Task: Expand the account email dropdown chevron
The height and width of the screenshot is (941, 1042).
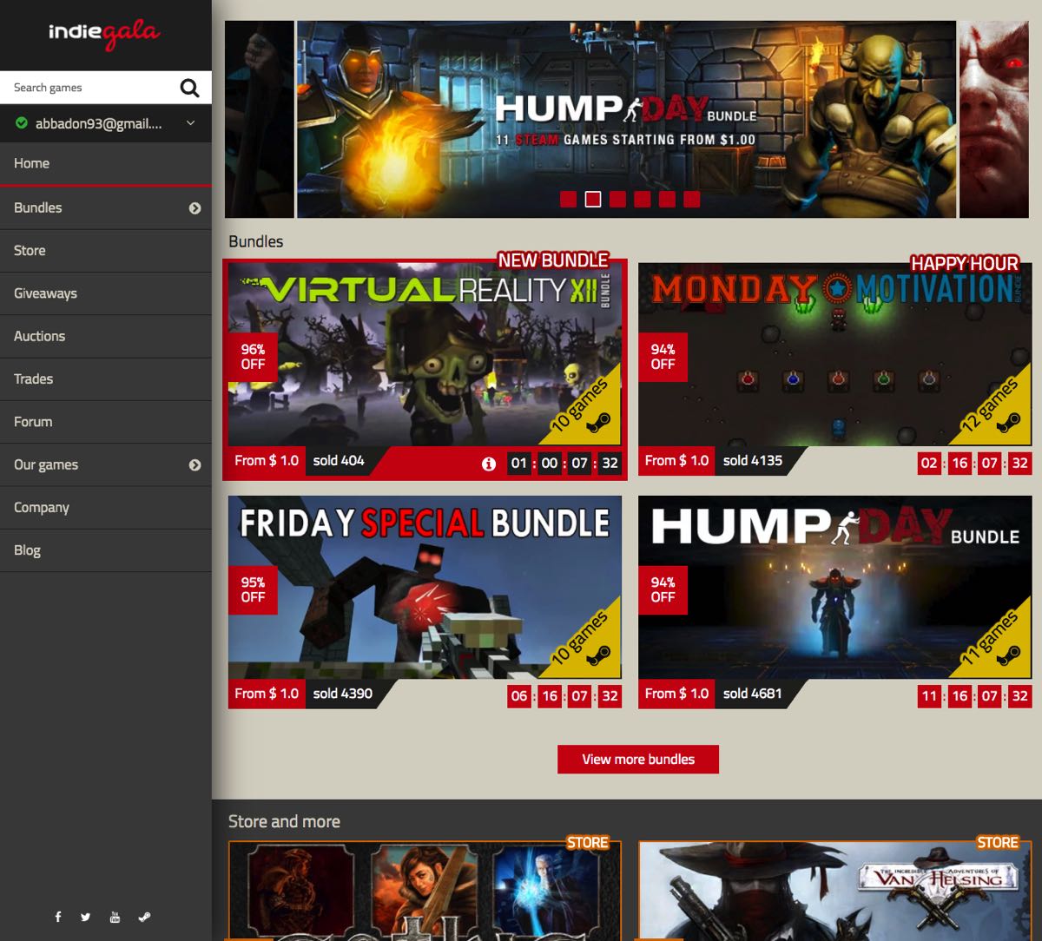Action: point(191,123)
